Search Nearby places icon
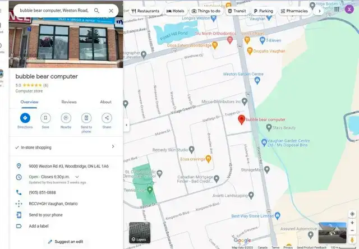Image resolution: width=359 pixels, height=249 pixels. coord(66,118)
